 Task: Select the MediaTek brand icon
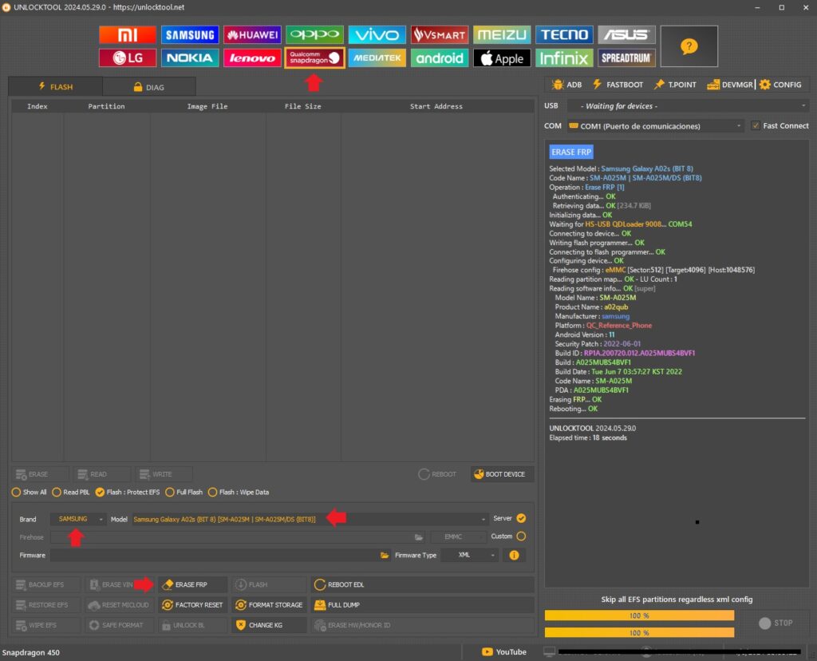pyautogui.click(x=377, y=58)
